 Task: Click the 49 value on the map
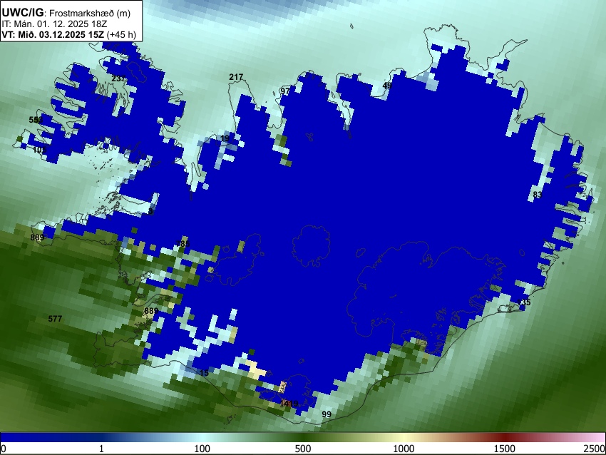coord(387,86)
